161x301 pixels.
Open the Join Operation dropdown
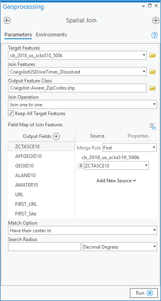(x=82, y=105)
